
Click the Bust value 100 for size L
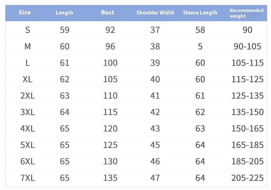[x=110, y=63]
